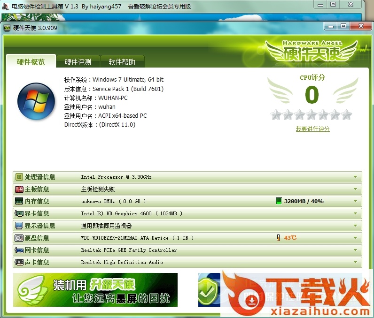This screenshot has width=374, height=318.
Task: Click the processor info CPU icon
Action: tap(19, 177)
